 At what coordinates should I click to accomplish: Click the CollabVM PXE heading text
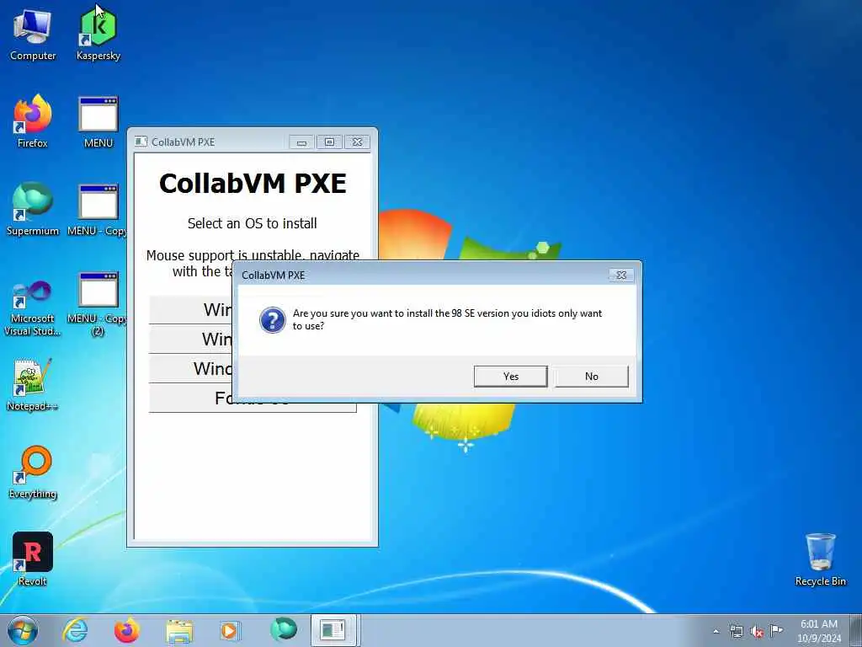tap(253, 183)
